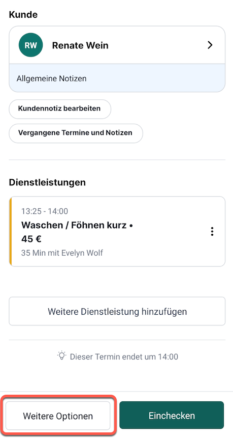Click 35 Min mit Evelyn Wolf text
Viewport: 233px width, 439px height.
click(62, 253)
